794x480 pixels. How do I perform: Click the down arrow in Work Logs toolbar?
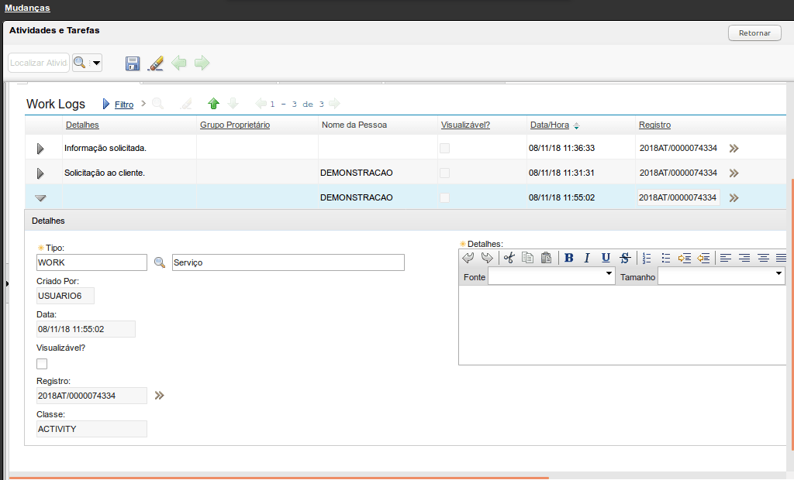tap(233, 104)
